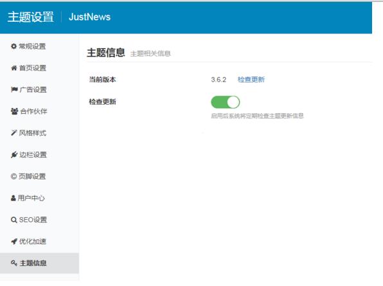Click the key icon beside 主题信息
The height and width of the screenshot is (286, 383).
pos(14,263)
